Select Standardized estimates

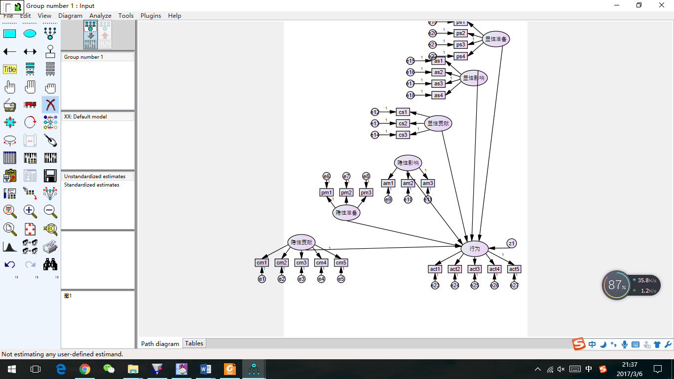(x=98, y=185)
